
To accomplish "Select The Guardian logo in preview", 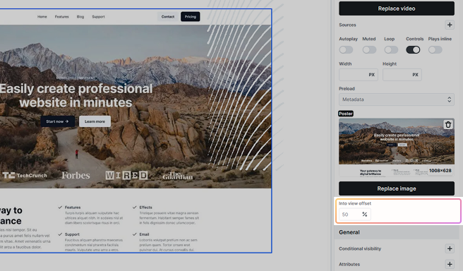I will tap(177, 176).
